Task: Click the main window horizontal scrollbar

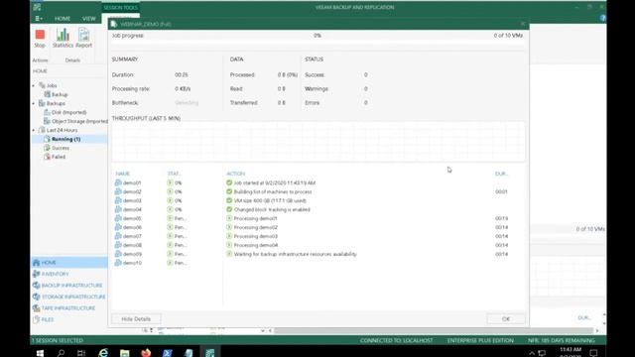Action: click(434, 330)
